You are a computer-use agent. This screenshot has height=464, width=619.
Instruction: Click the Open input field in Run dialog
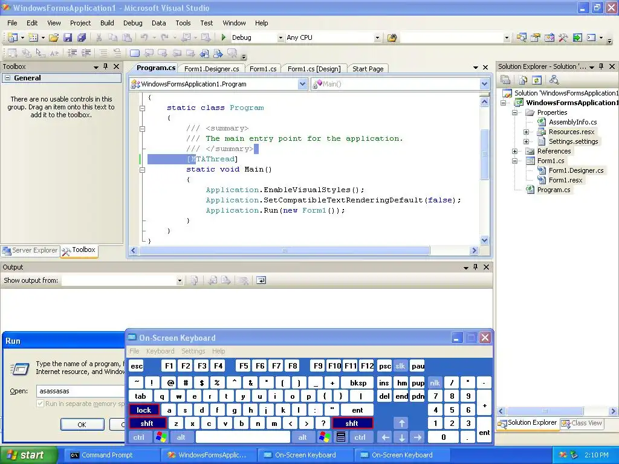coord(81,391)
